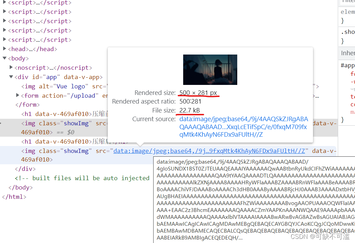The width and height of the screenshot is (355, 243).
Task: Click the h1 element above the first showImg
Action: (65, 114)
